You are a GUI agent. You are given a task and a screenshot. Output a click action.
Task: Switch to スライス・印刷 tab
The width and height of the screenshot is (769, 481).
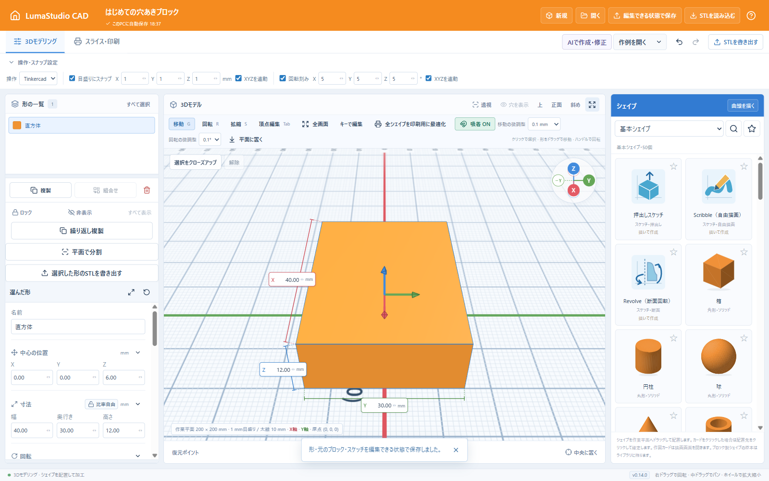97,41
